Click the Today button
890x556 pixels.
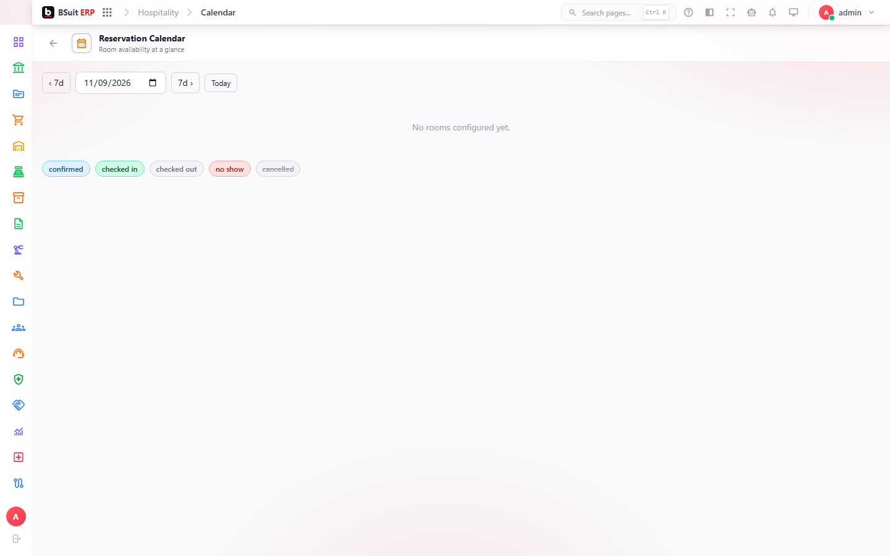tap(221, 83)
